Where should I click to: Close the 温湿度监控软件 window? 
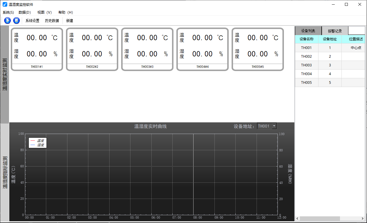pos(359,4)
